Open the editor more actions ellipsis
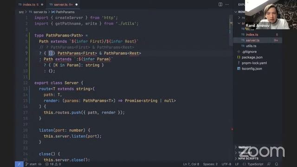 tap(227, 4)
